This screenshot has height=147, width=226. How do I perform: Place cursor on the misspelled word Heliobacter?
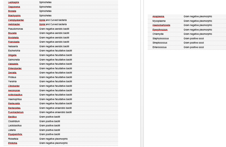[14, 24]
